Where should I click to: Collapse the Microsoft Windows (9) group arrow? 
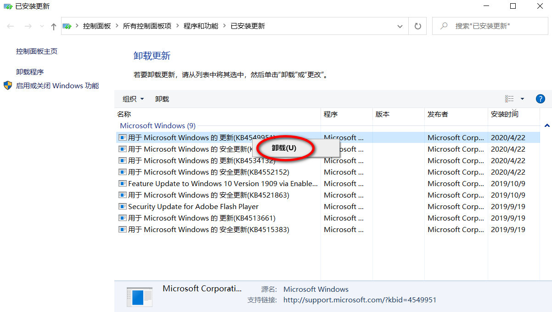click(x=547, y=125)
